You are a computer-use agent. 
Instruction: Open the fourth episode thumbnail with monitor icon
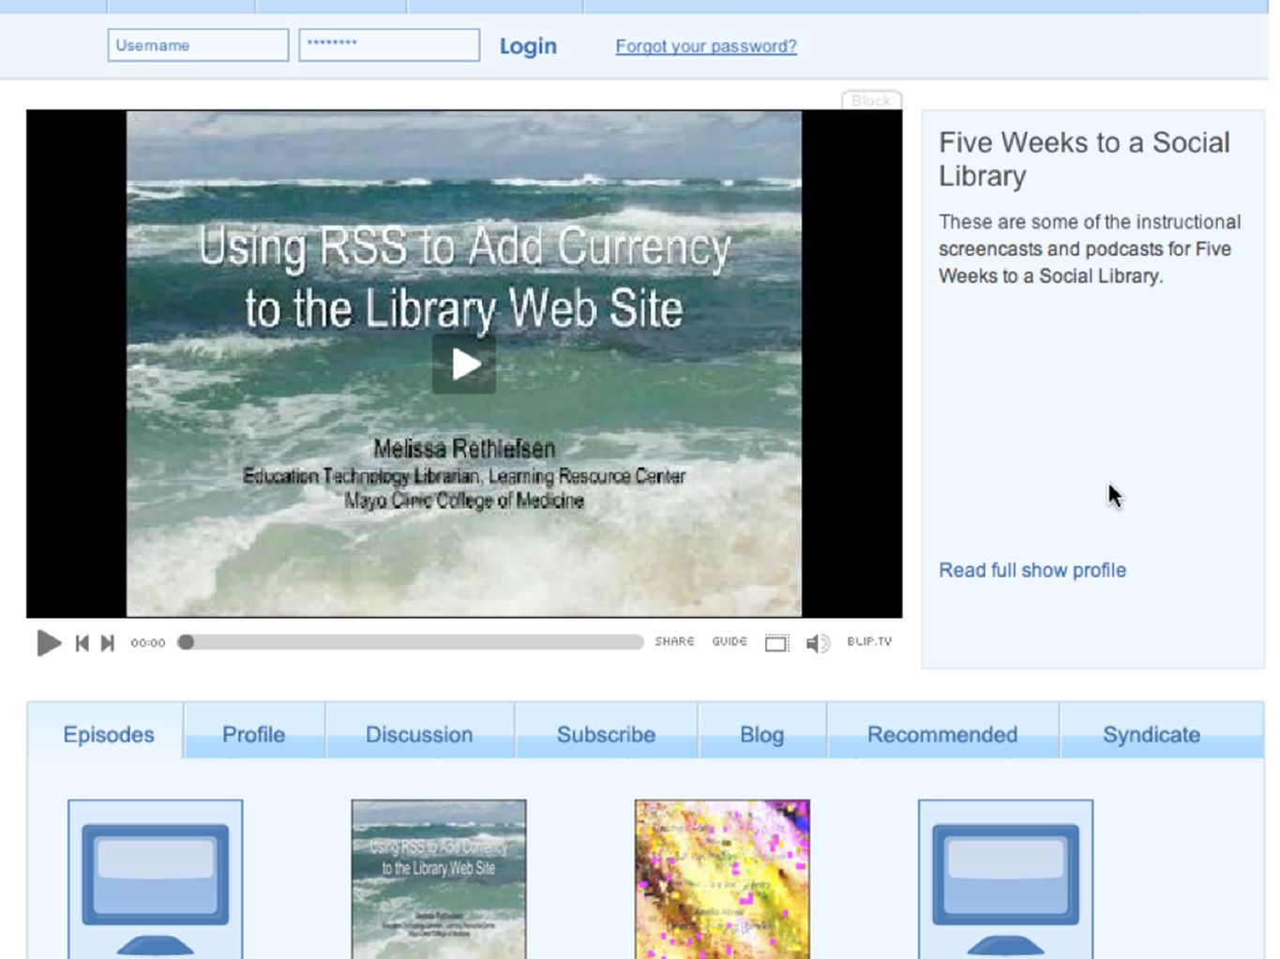1005,879
